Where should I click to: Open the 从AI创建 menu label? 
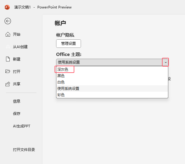[20, 47]
